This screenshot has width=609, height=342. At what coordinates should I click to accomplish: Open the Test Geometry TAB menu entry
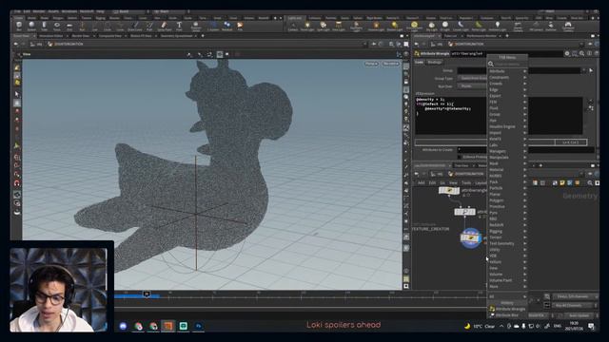tap(507, 243)
